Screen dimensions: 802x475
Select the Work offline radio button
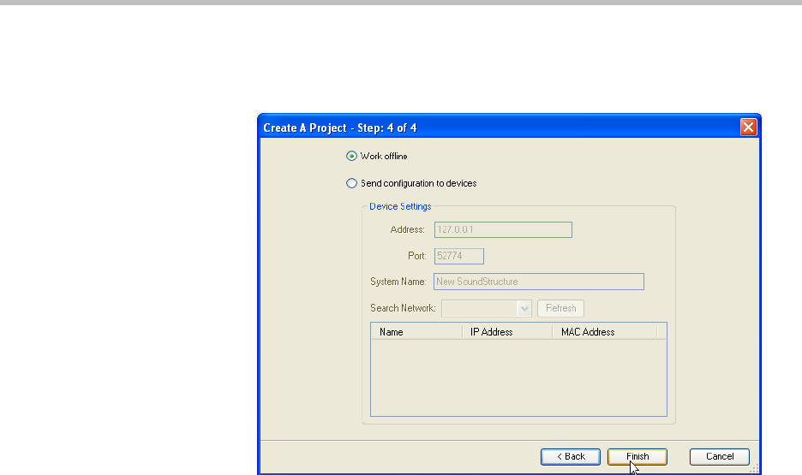[x=350, y=157]
